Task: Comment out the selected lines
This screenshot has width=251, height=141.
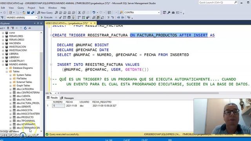Action: [108, 17]
